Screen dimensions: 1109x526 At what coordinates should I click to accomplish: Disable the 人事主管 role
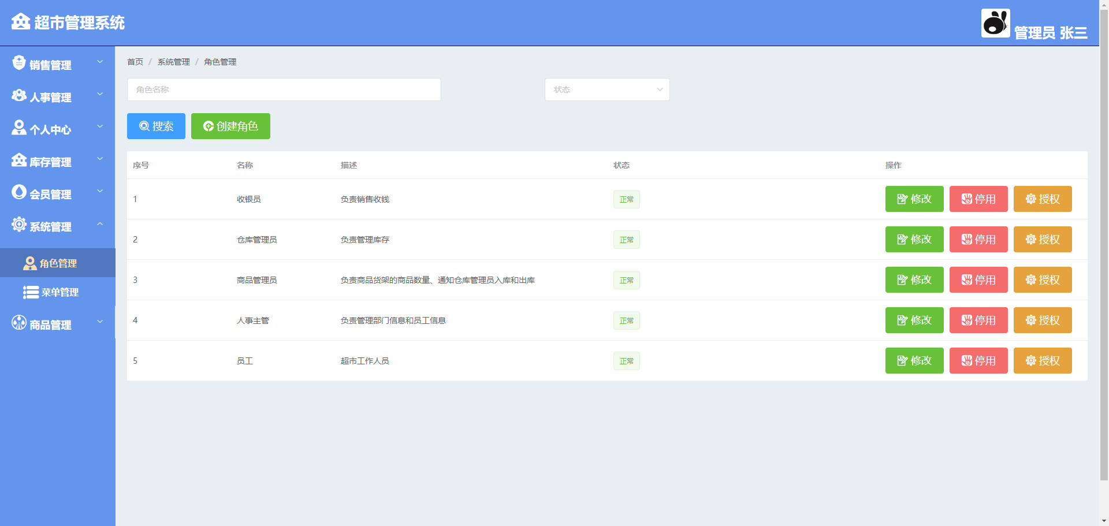click(978, 320)
